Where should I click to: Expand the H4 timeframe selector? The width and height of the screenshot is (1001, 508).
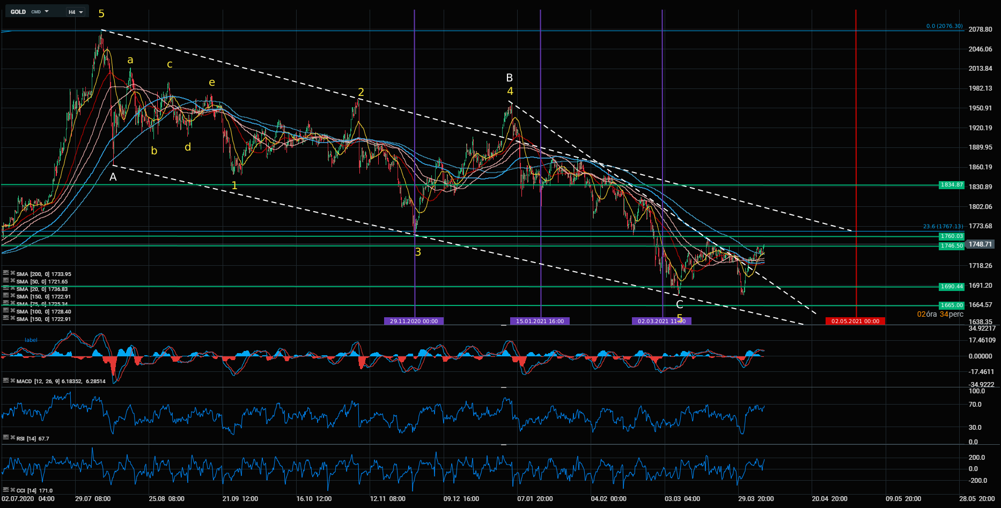tap(76, 12)
